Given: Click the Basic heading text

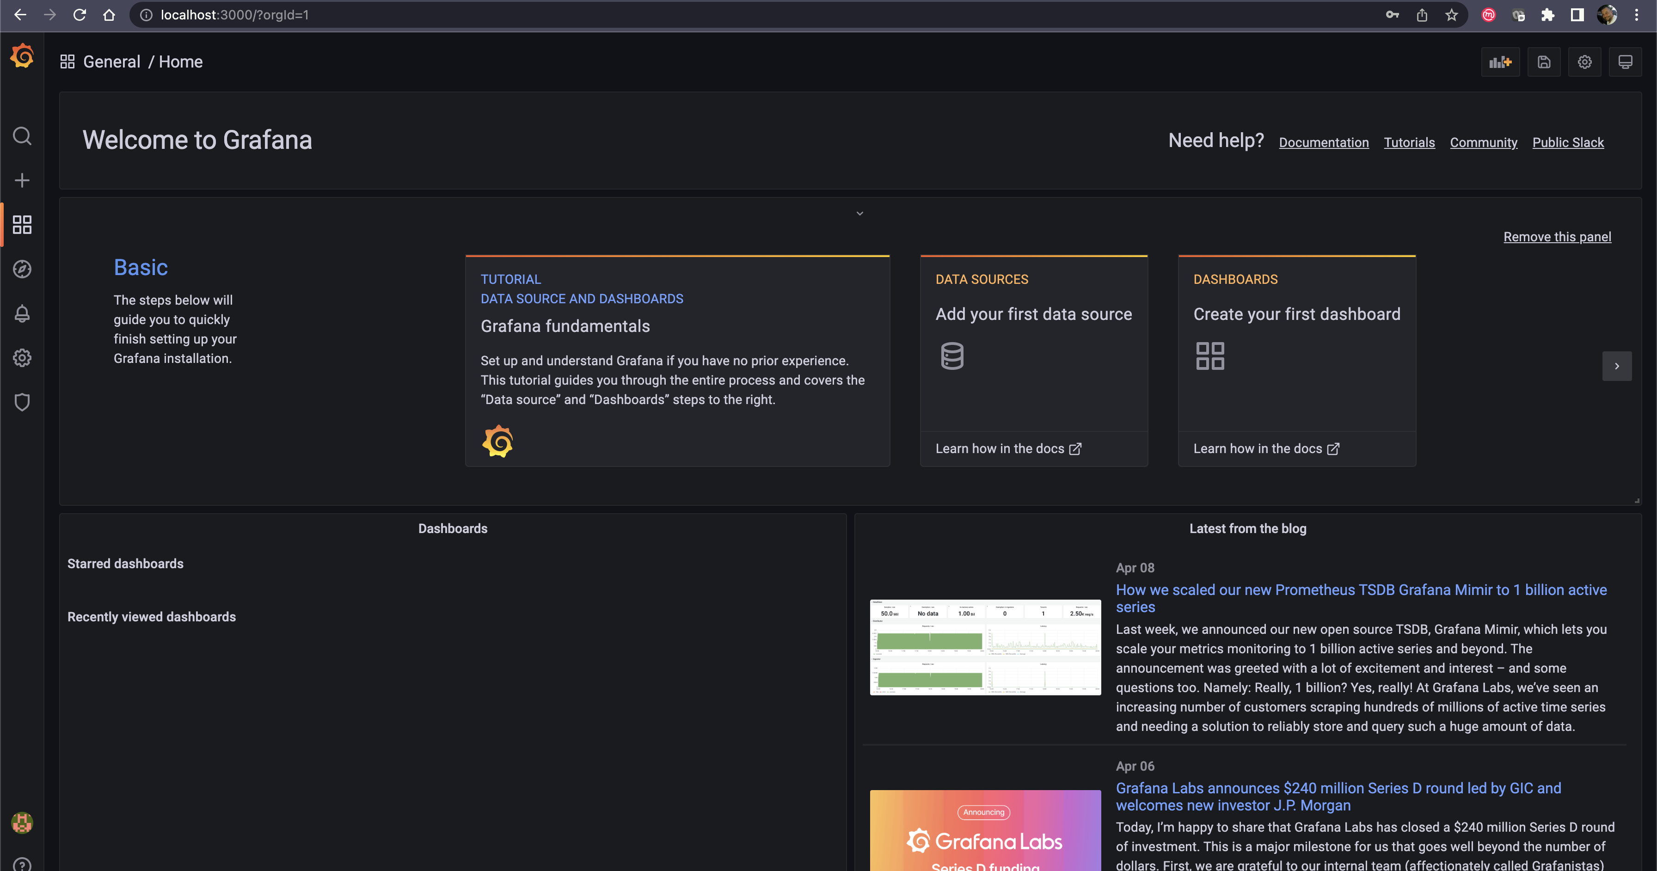Looking at the screenshot, I should (141, 267).
